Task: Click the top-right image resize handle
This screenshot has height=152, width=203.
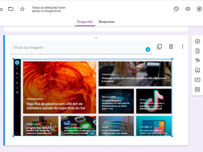Action: (x=172, y=59)
